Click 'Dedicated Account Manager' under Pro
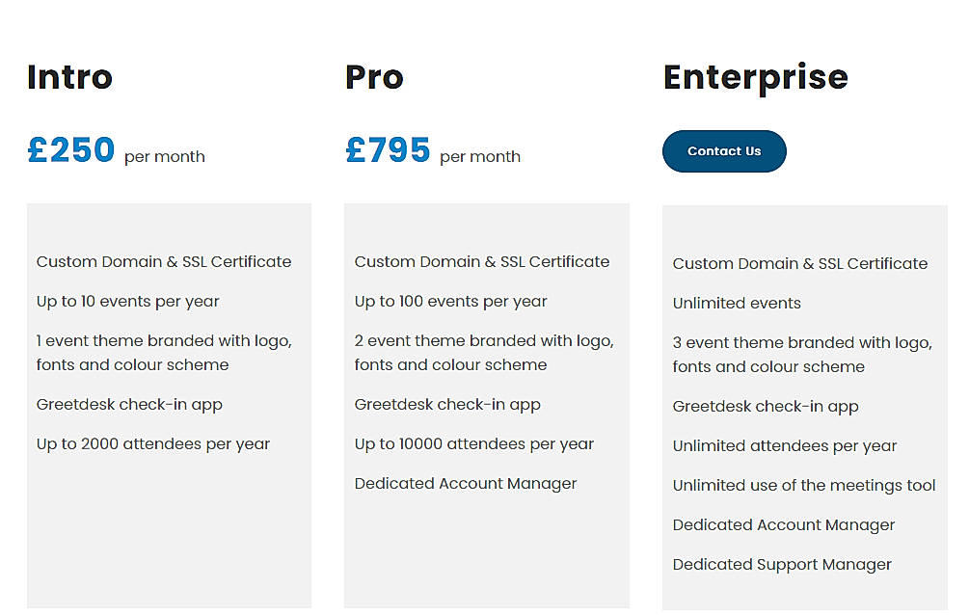 (466, 483)
